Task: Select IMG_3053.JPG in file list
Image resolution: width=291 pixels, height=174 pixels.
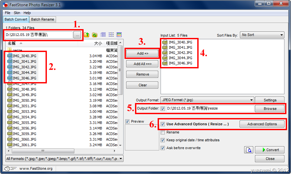Action: coord(25,112)
